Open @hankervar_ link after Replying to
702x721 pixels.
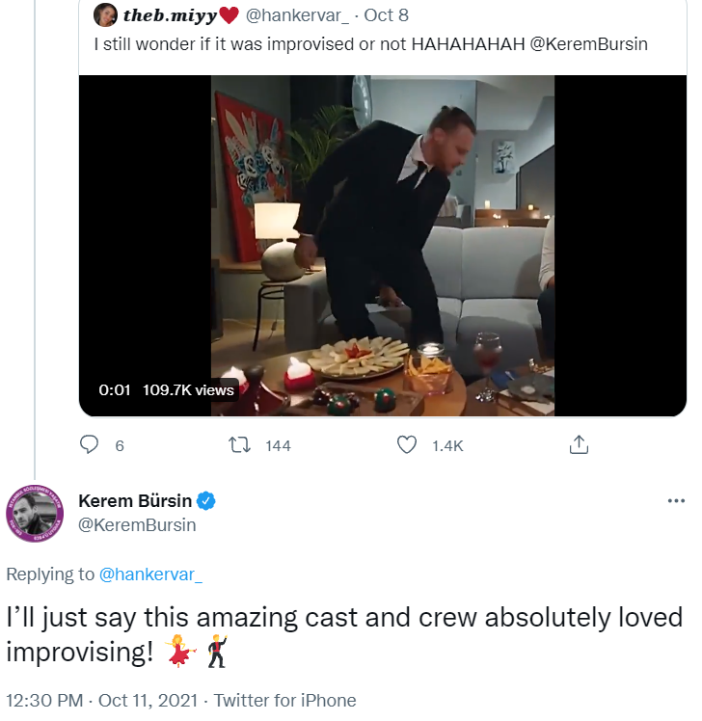pos(151,574)
